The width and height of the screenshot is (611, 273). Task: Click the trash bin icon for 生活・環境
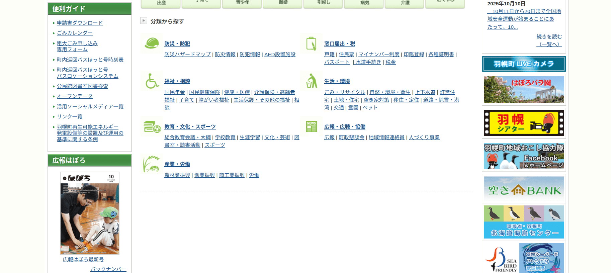point(311,81)
